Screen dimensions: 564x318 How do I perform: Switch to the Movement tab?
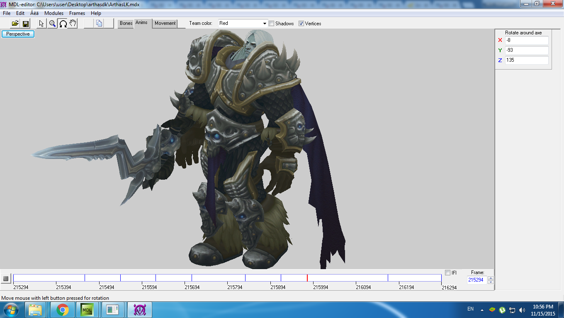point(165,23)
